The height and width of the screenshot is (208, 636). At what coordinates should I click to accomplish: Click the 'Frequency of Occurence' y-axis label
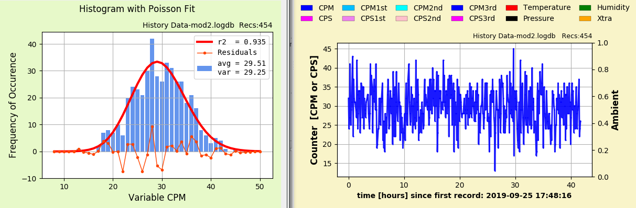pos(13,105)
